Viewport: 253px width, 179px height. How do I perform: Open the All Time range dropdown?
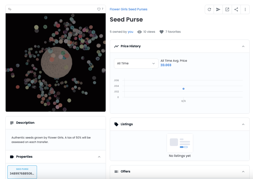[136, 64]
